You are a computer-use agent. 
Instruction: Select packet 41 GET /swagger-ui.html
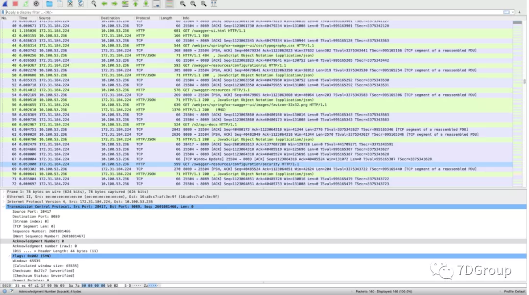click(x=256, y=31)
